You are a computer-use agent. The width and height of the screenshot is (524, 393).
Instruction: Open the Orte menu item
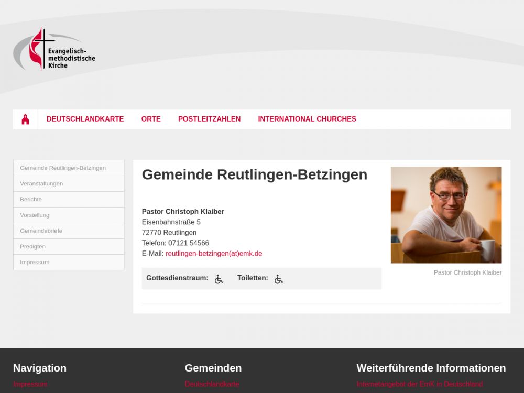click(x=151, y=119)
